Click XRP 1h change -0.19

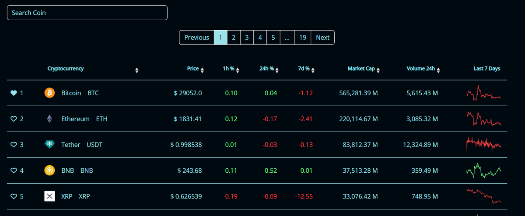click(230, 196)
